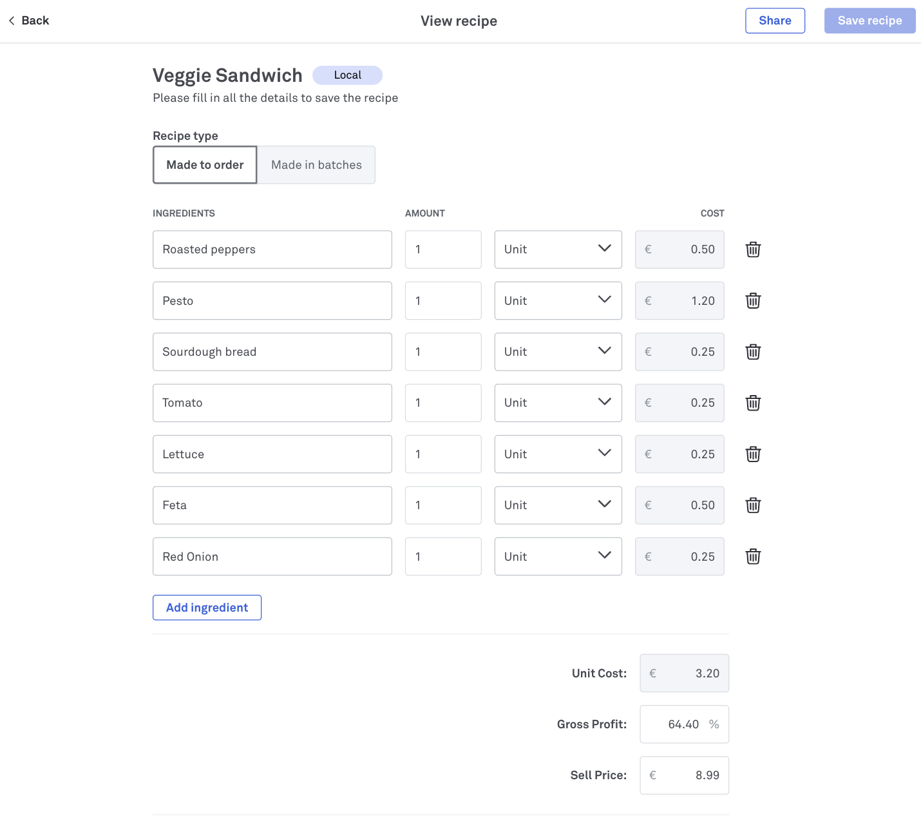Remove Lettuce with the trash icon
This screenshot has height=834, width=921.
tap(753, 454)
